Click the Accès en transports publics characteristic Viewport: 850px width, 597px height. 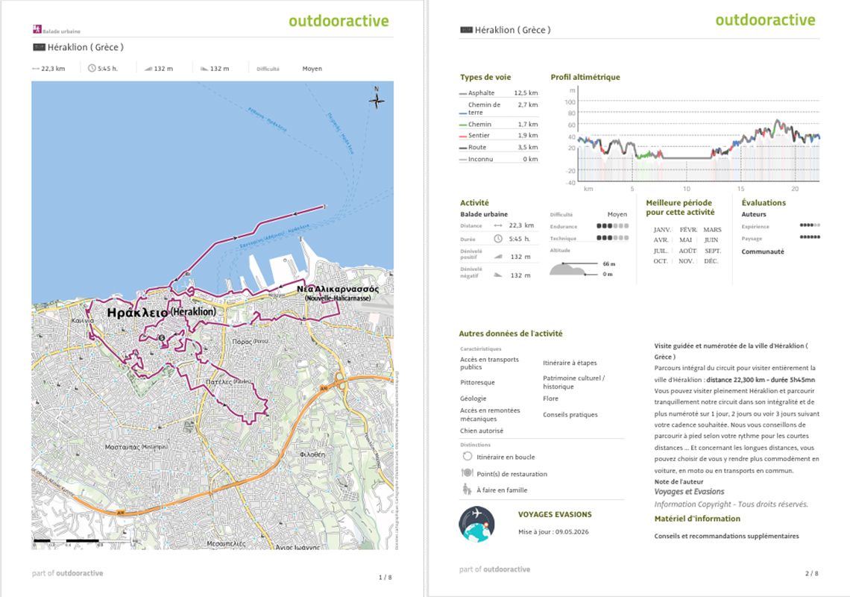click(x=490, y=363)
